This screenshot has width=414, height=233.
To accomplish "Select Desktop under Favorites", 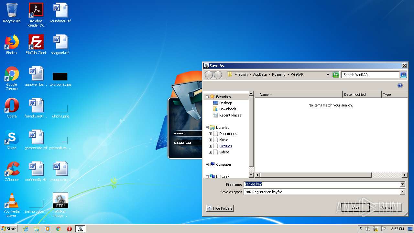I will pos(225,103).
